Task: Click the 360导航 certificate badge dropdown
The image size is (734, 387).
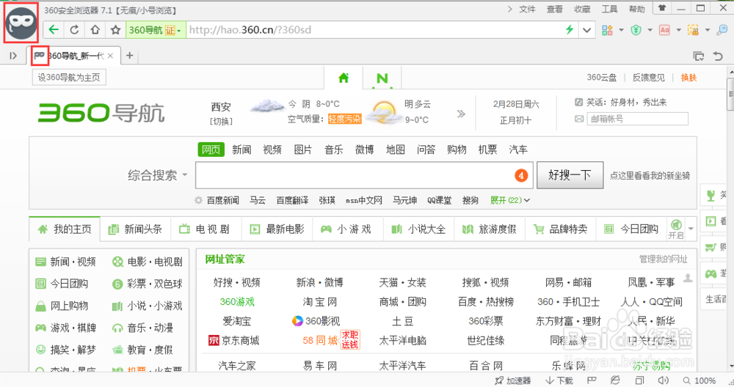Action: [155, 30]
